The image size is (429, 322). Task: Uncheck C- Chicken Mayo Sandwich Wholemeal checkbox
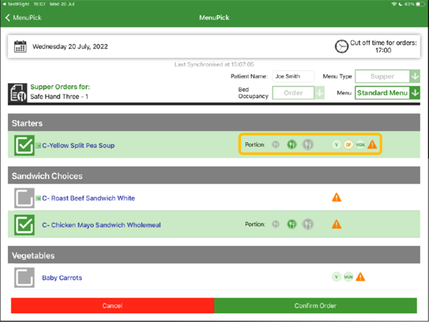(25, 225)
